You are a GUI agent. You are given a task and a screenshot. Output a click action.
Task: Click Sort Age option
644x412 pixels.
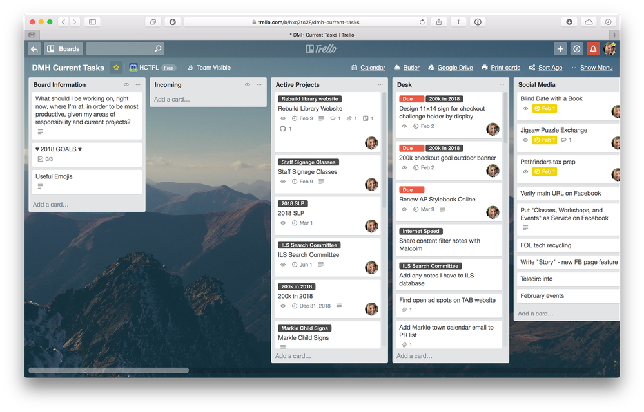pos(545,68)
